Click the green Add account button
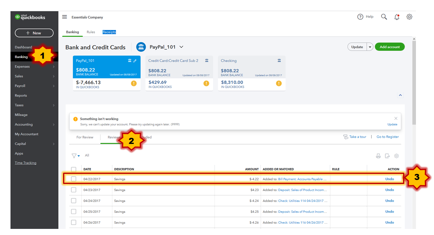Screen dimensions: 434x235 pos(389,47)
